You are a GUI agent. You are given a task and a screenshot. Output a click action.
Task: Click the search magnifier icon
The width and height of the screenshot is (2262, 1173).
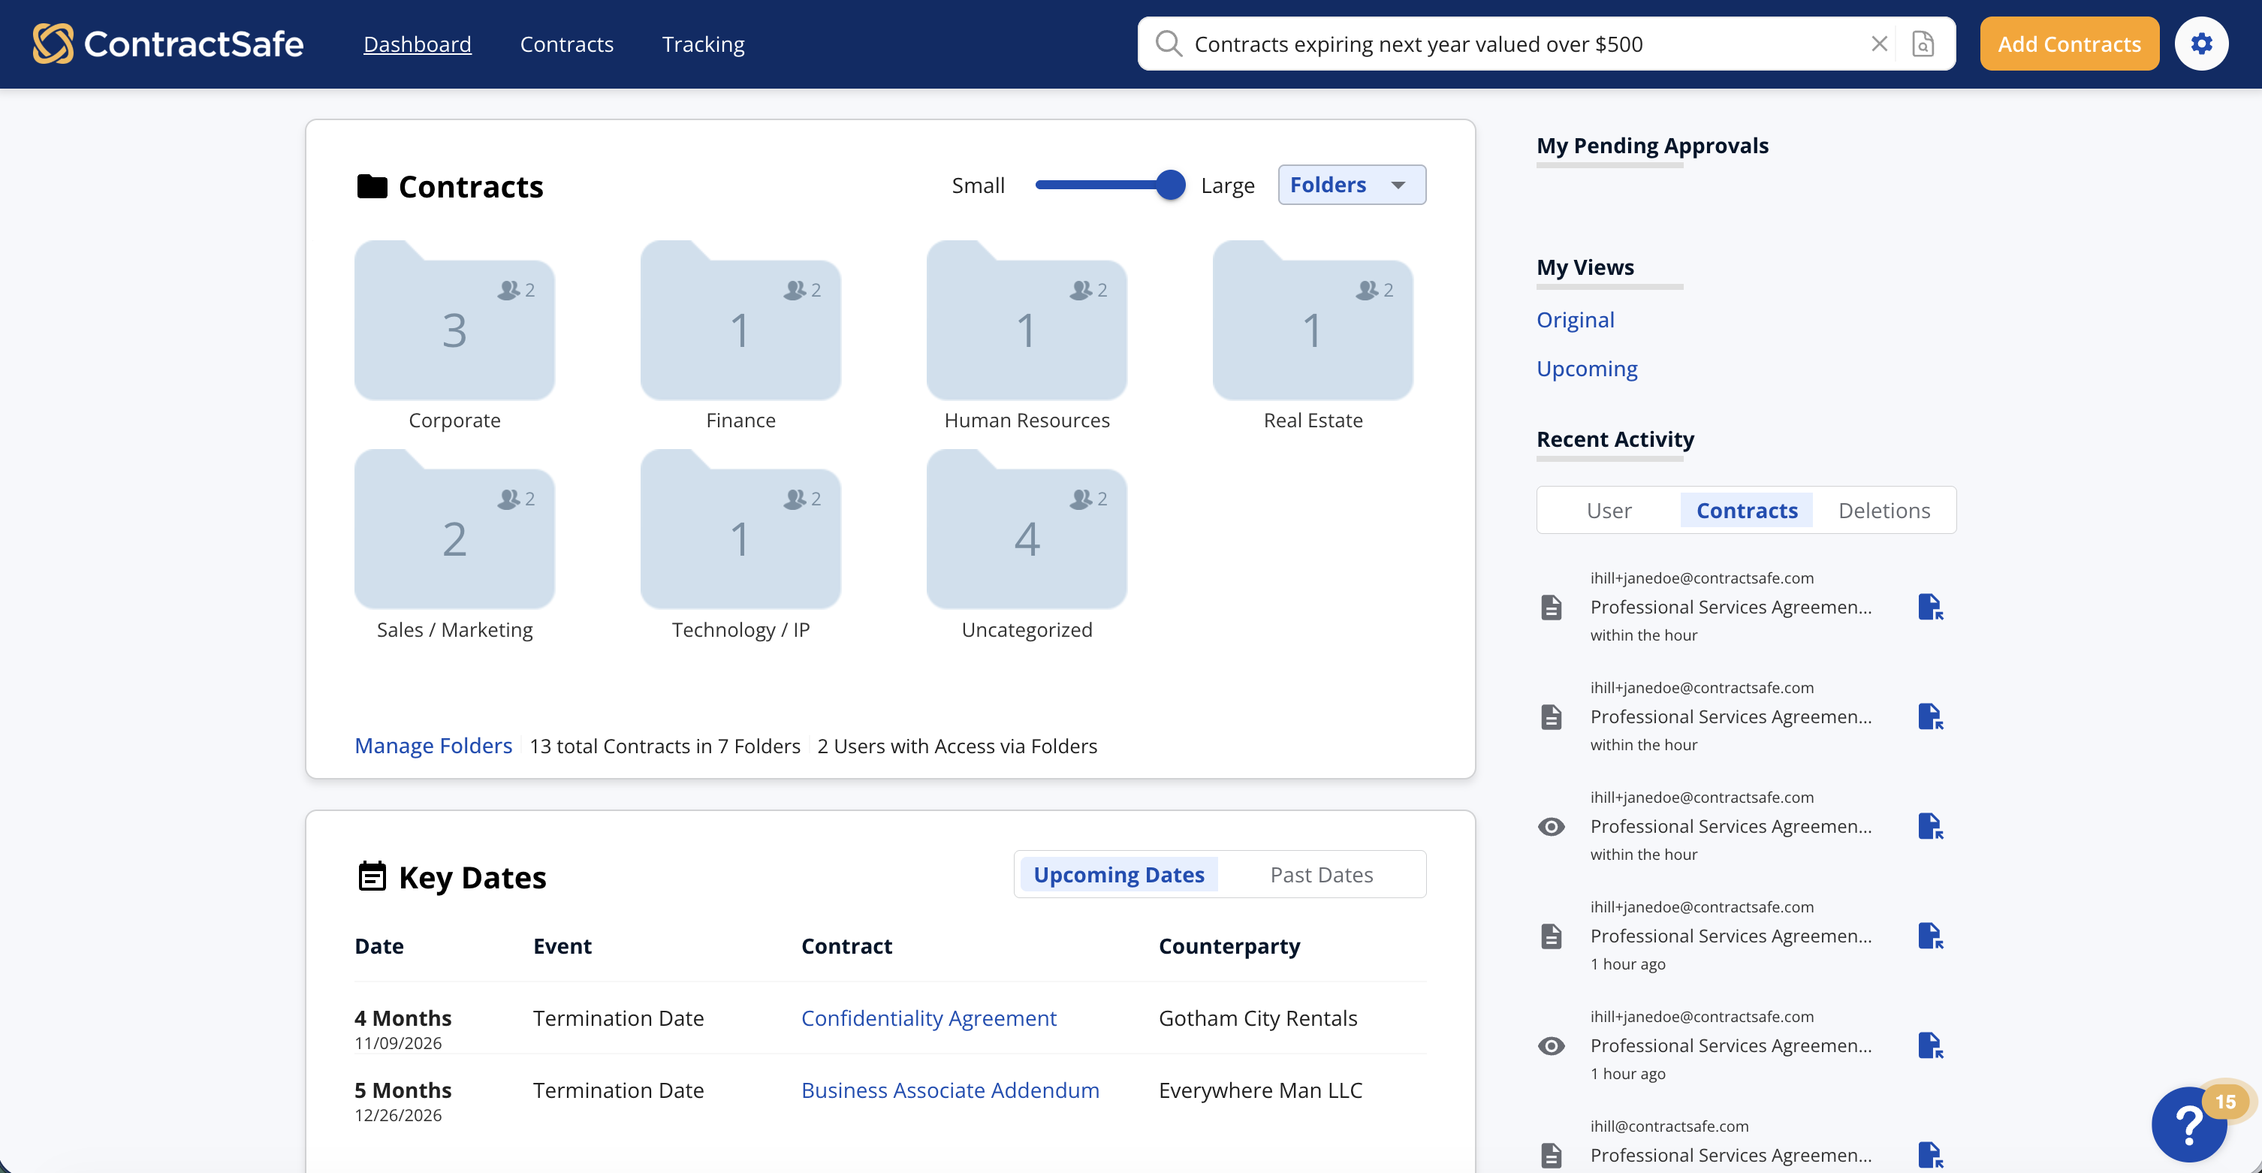1168,44
